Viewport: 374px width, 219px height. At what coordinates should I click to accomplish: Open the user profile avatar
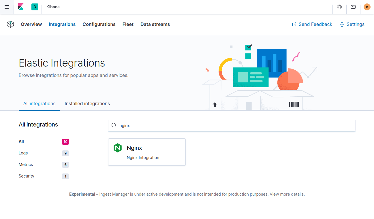point(367,7)
